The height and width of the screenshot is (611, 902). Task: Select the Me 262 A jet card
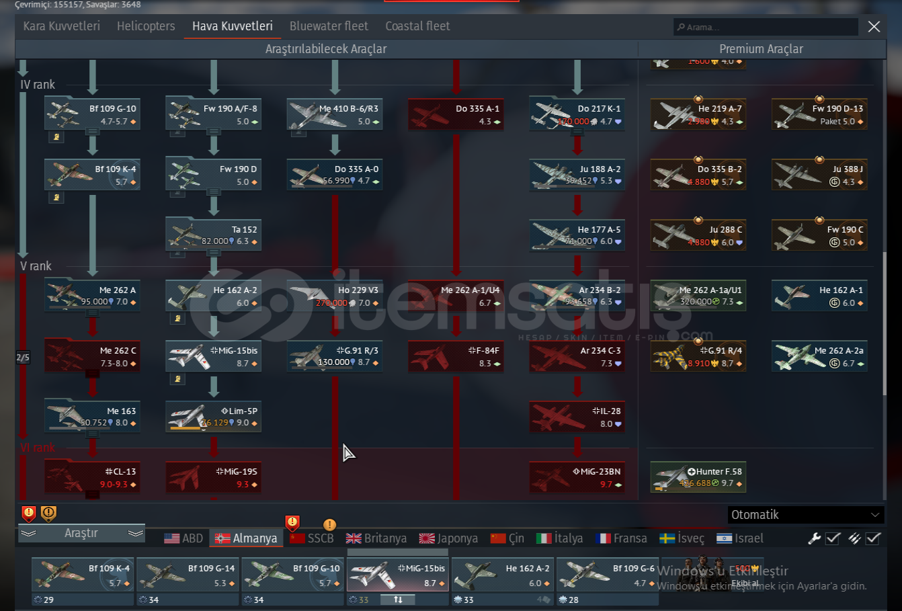click(x=92, y=295)
